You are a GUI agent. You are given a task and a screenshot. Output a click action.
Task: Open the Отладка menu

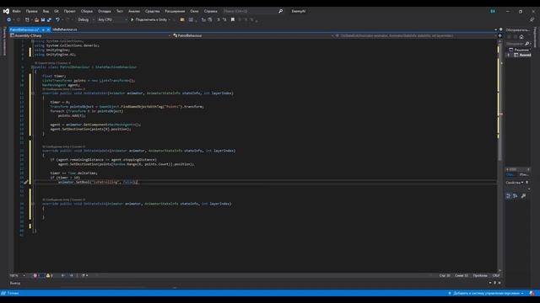(105, 11)
